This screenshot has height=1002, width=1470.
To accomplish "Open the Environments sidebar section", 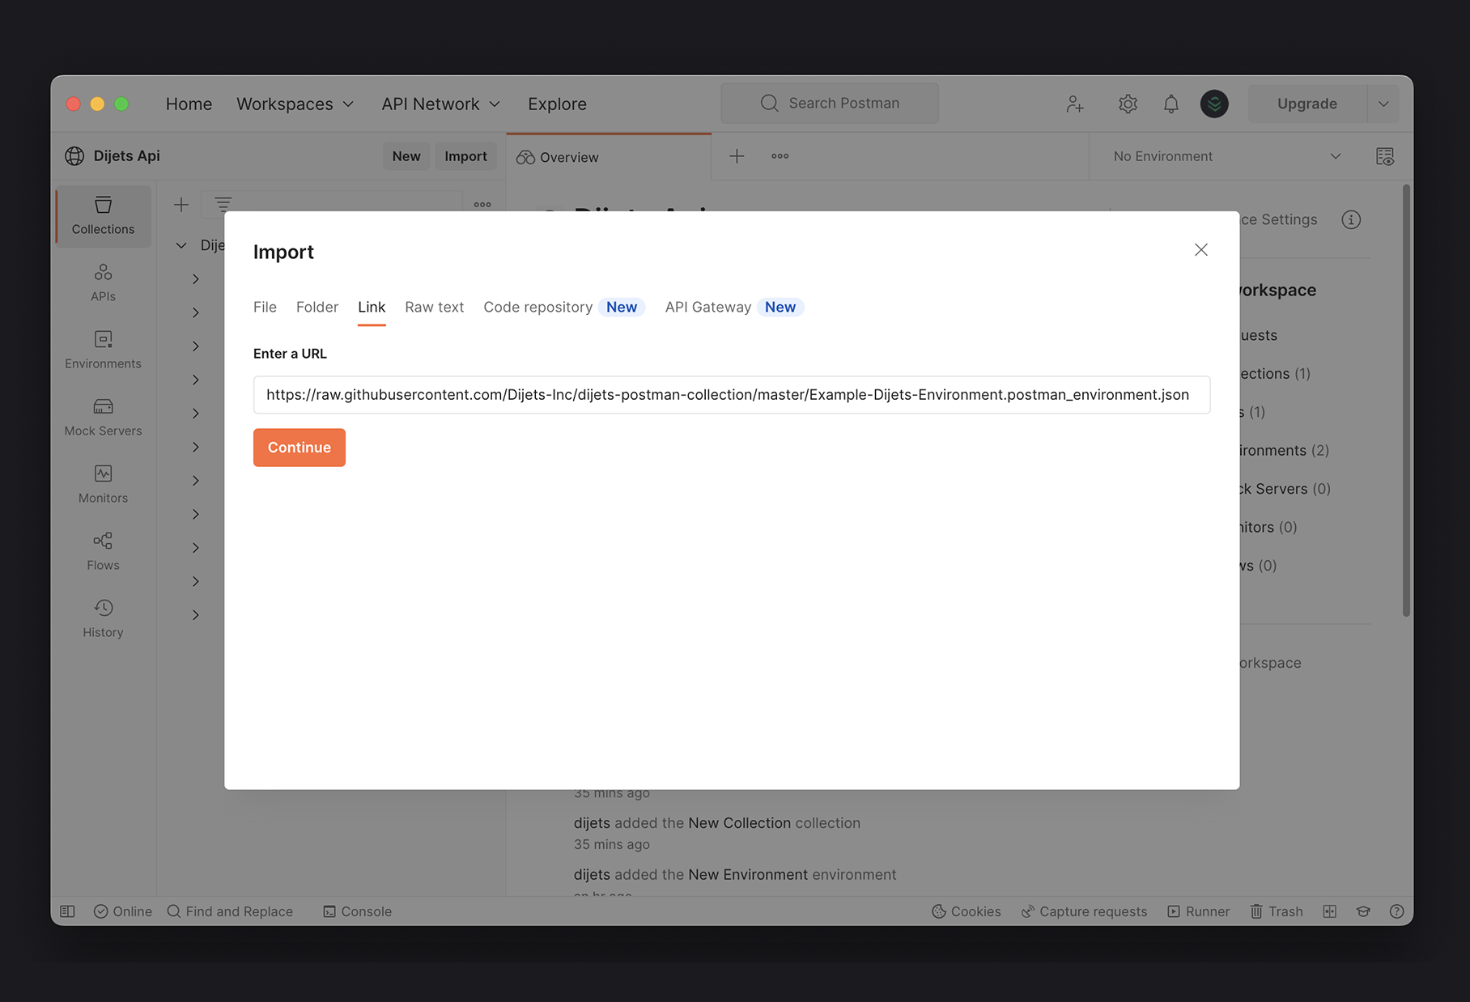I will tap(103, 350).
